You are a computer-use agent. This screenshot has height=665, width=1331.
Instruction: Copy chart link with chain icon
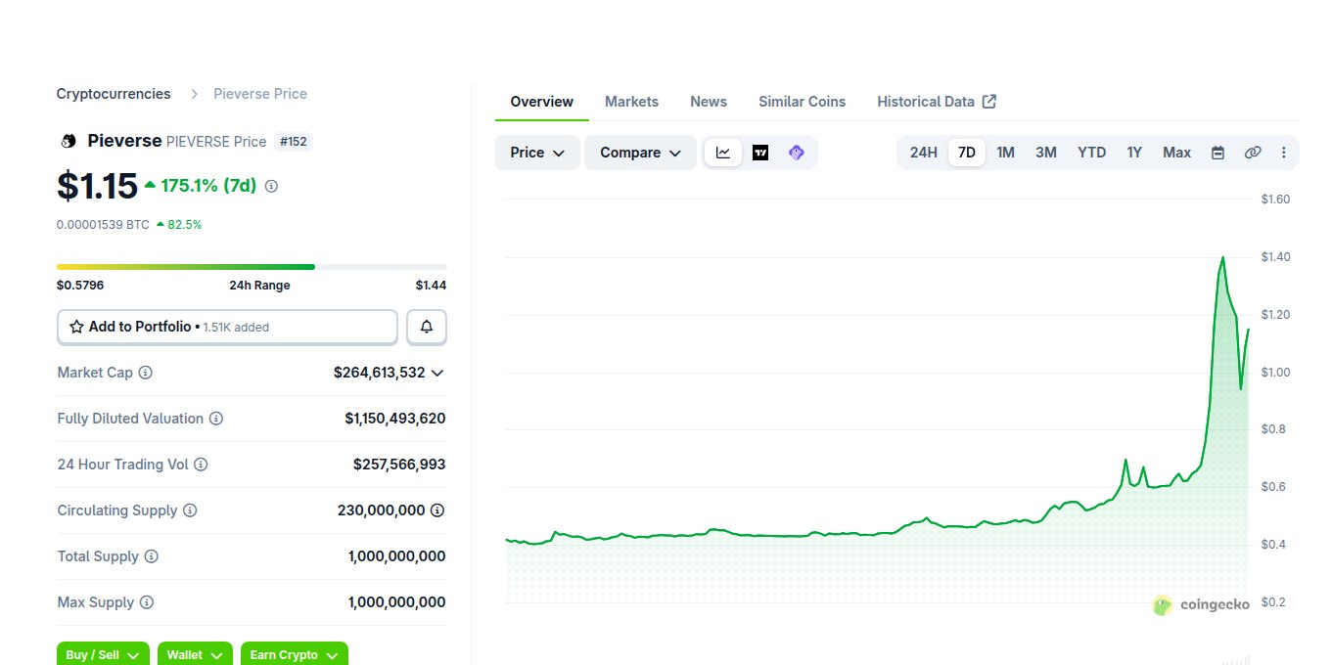pyautogui.click(x=1253, y=153)
